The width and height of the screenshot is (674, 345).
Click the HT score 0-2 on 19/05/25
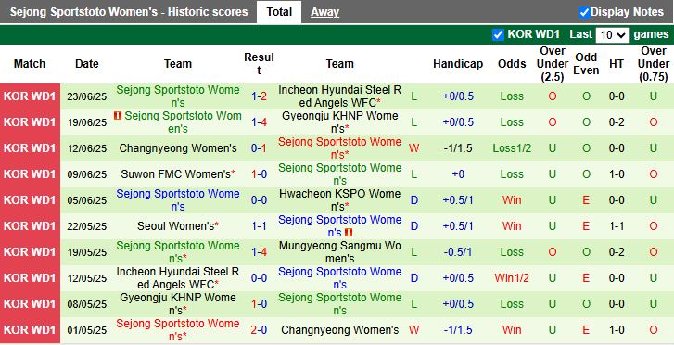[617, 252]
